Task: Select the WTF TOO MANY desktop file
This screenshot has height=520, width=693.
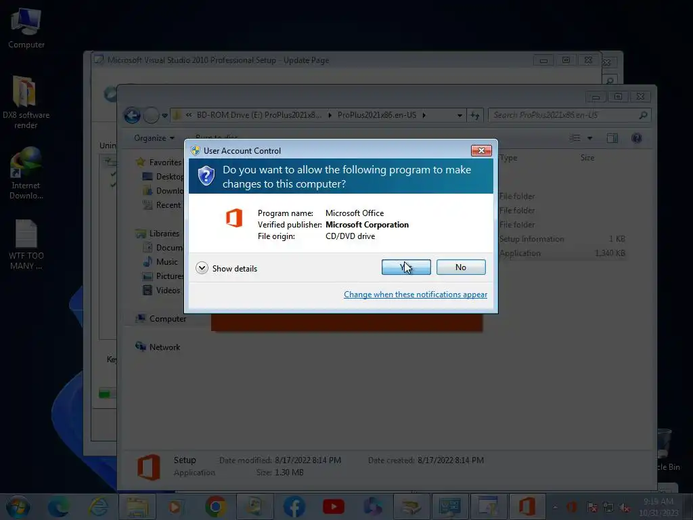Action: [x=26, y=244]
